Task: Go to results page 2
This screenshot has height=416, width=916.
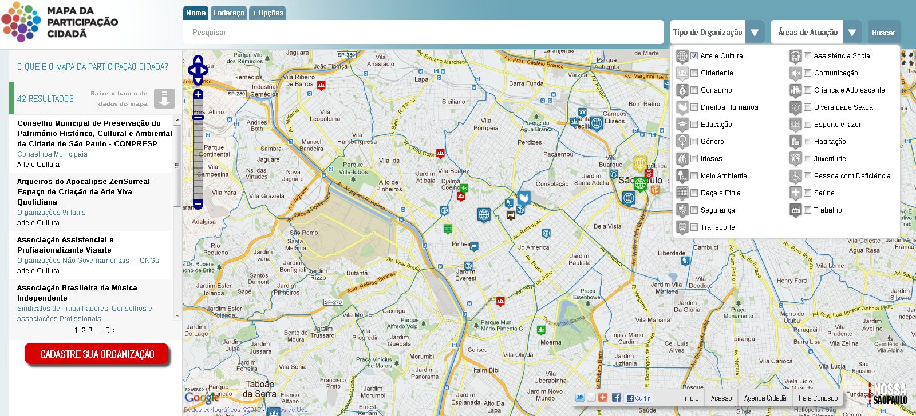Action: [x=83, y=330]
